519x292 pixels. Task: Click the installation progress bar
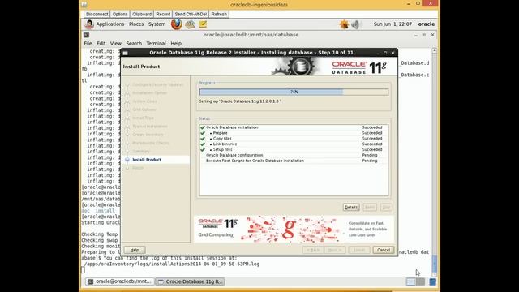[x=294, y=92]
